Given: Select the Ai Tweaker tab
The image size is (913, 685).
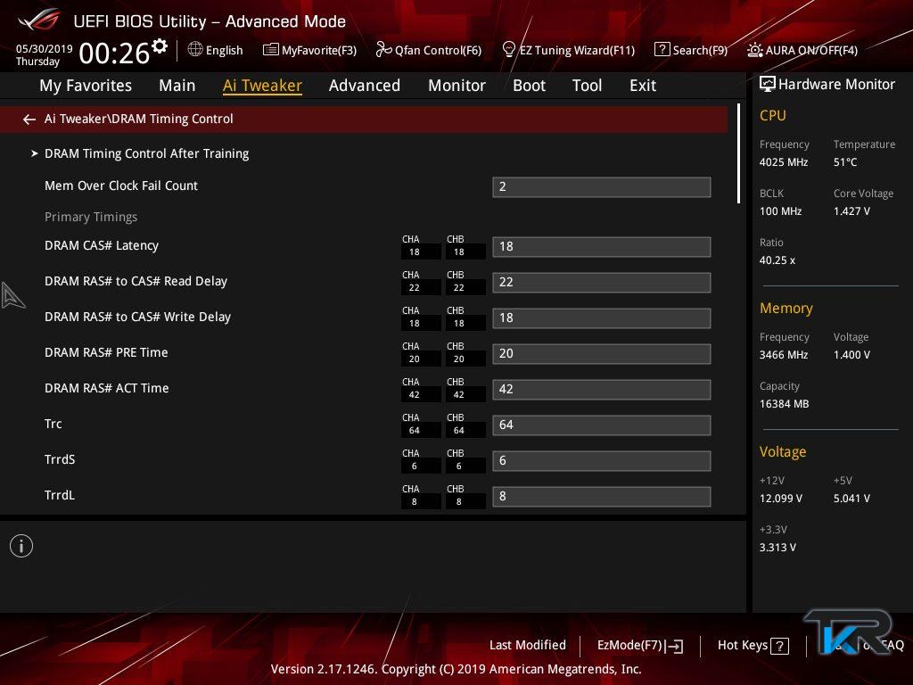Looking at the screenshot, I should [x=263, y=86].
